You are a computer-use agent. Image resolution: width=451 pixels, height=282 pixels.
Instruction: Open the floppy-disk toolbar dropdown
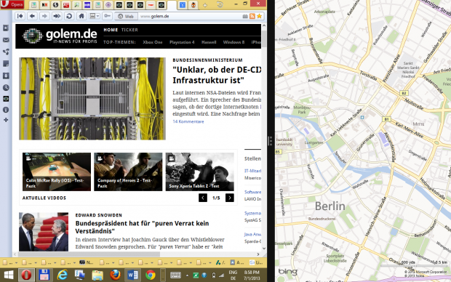(95, 16)
